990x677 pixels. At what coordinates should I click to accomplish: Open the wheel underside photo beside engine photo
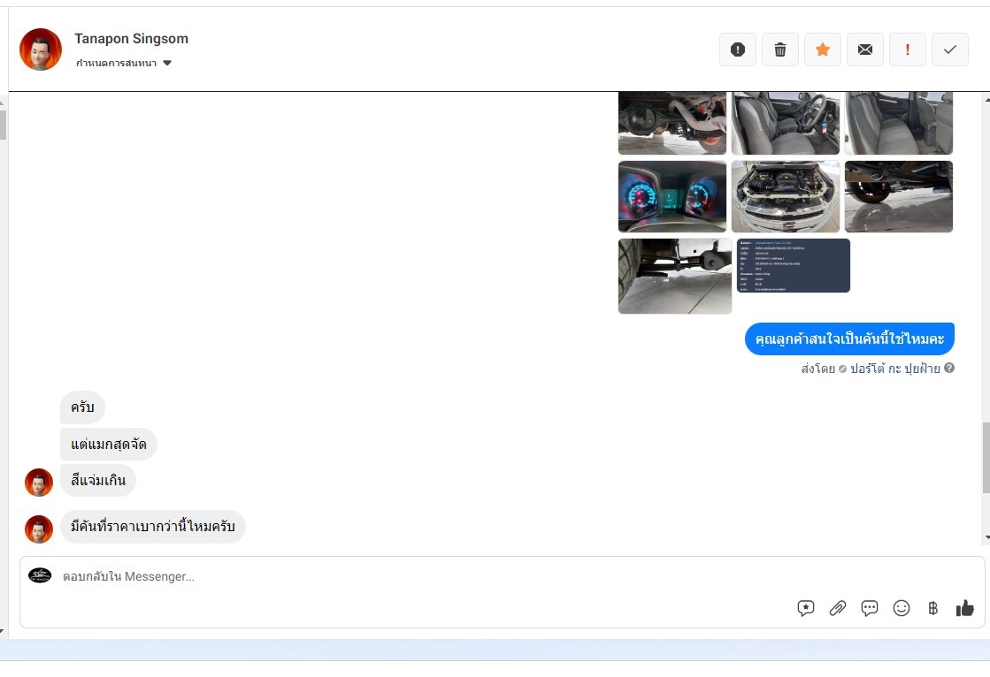click(x=899, y=196)
